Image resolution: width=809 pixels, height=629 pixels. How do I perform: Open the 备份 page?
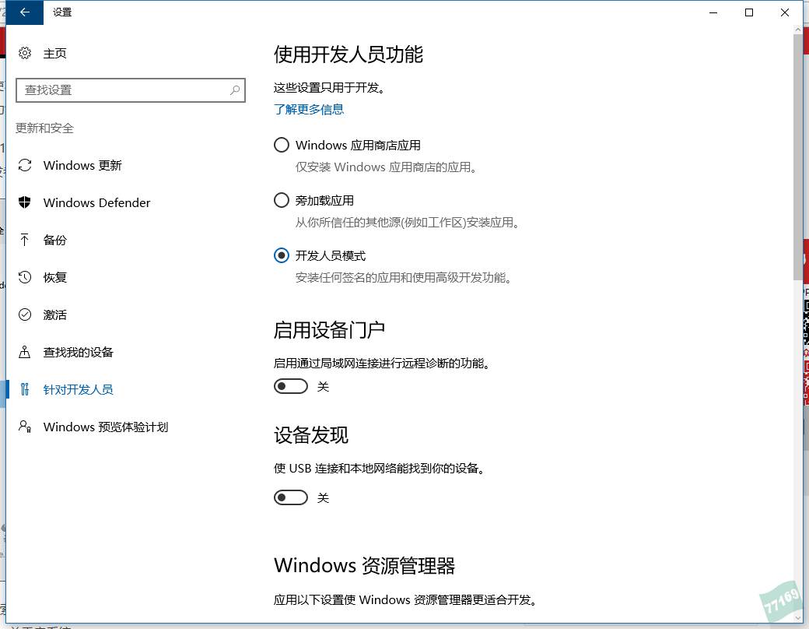click(x=54, y=240)
